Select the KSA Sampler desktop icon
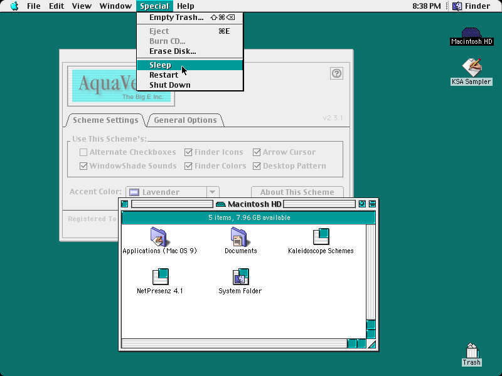Screen dimensions: 502x376 tap(471, 68)
